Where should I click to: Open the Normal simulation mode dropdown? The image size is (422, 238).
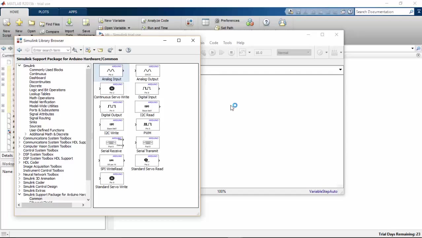point(308,53)
